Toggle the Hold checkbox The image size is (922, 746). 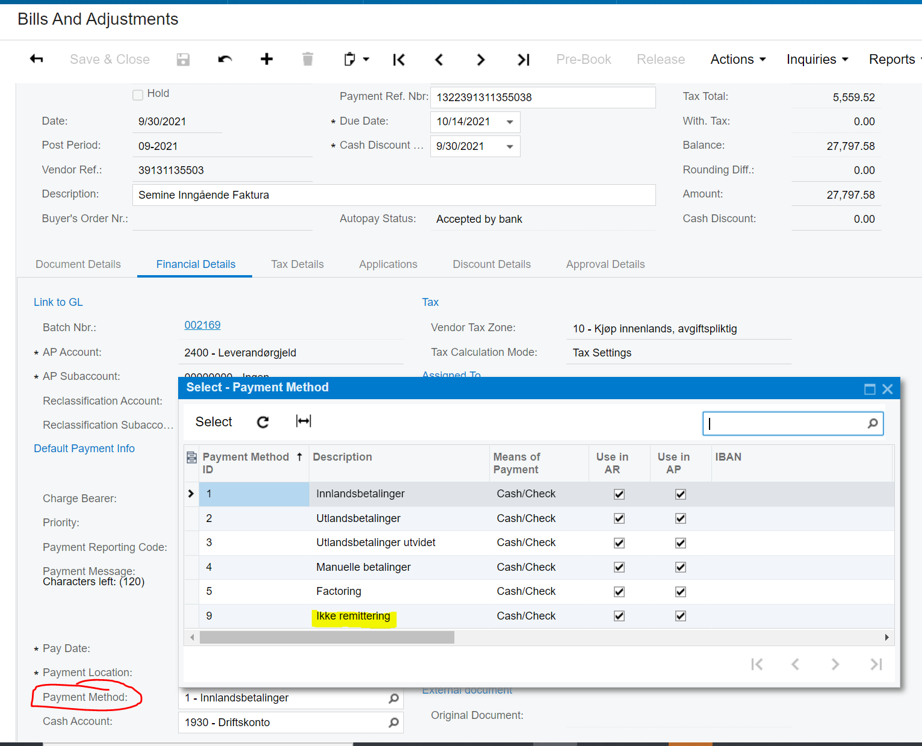[x=138, y=95]
